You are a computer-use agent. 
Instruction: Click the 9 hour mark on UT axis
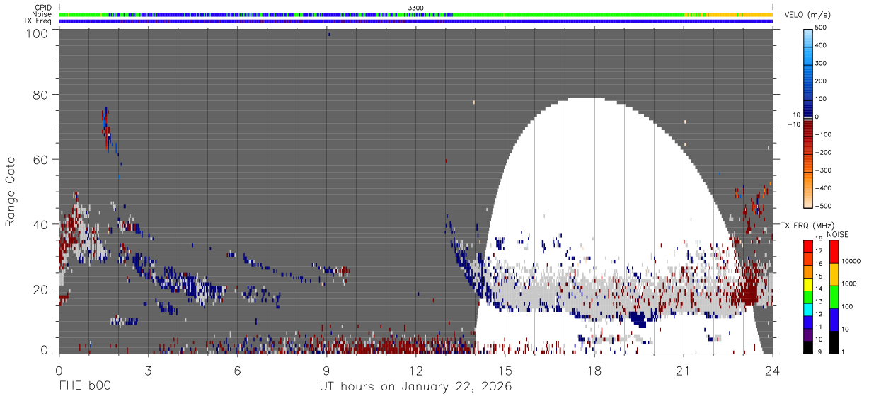[326, 370]
